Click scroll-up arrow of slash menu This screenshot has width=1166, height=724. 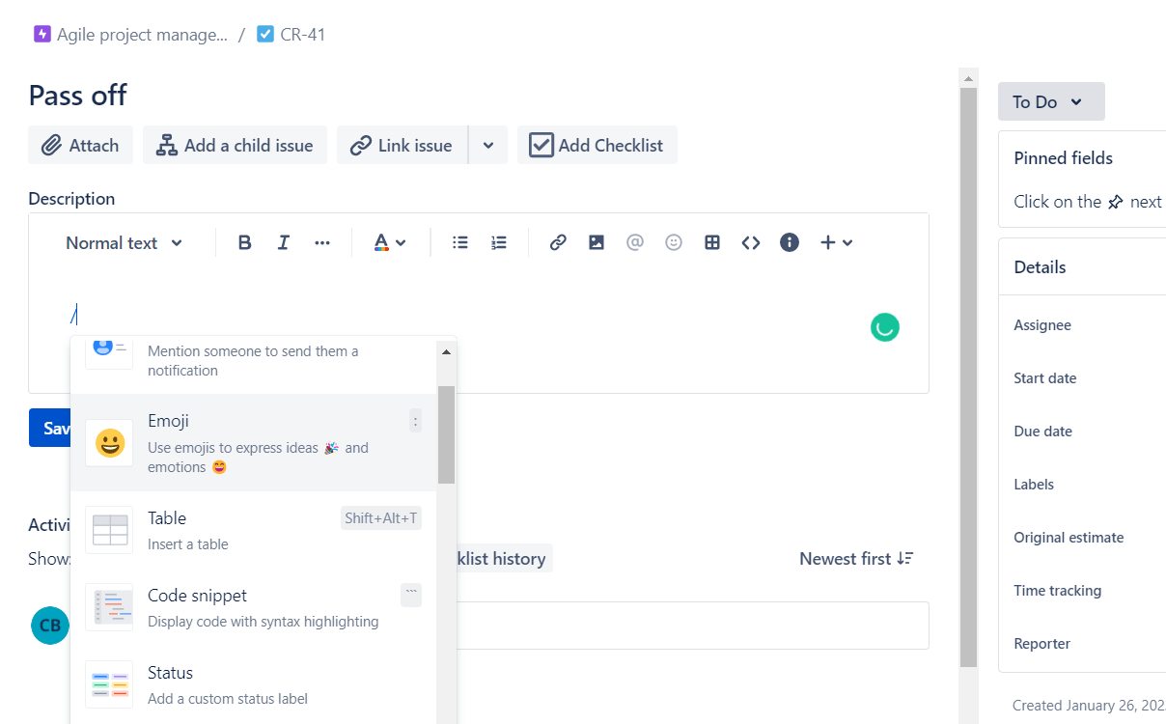[446, 352]
